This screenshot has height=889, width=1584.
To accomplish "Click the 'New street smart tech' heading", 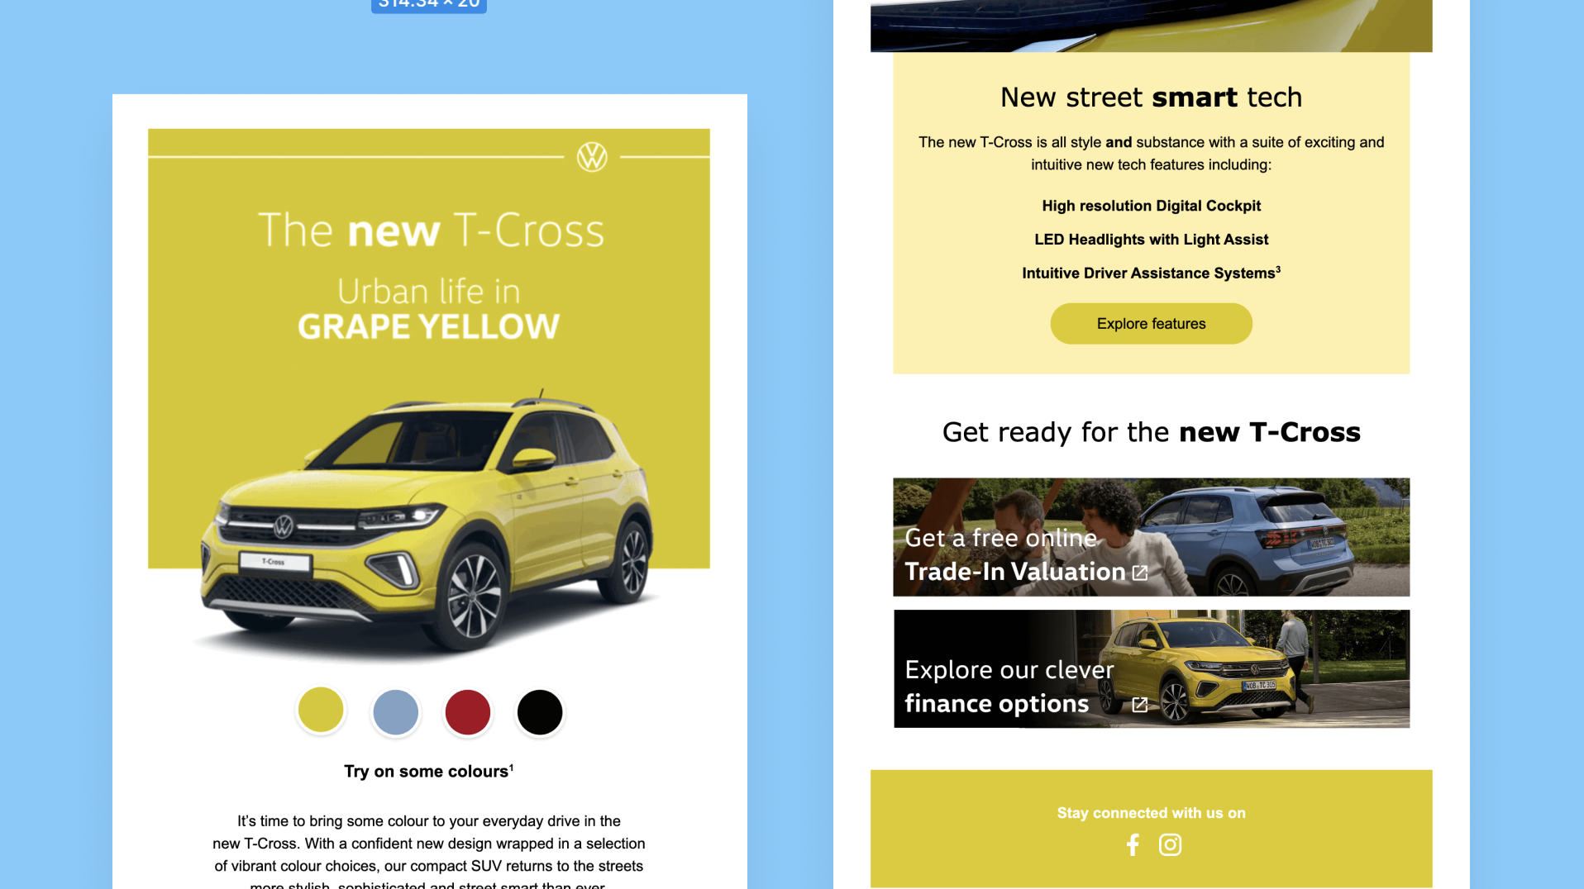I will [1151, 97].
